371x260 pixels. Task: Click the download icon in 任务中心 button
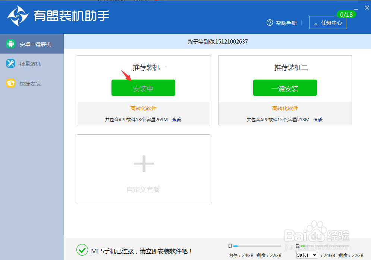coord(316,23)
